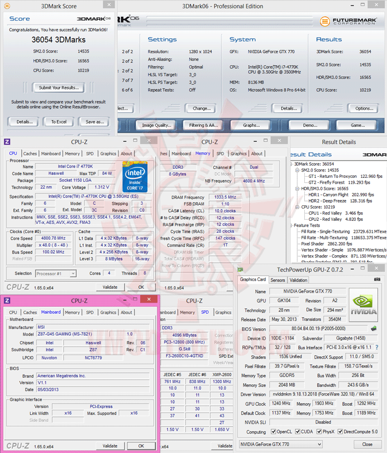The height and width of the screenshot is (453, 387).
Task: Toggle the PhysX checkbox in GPU-Z
Action: 319,432
